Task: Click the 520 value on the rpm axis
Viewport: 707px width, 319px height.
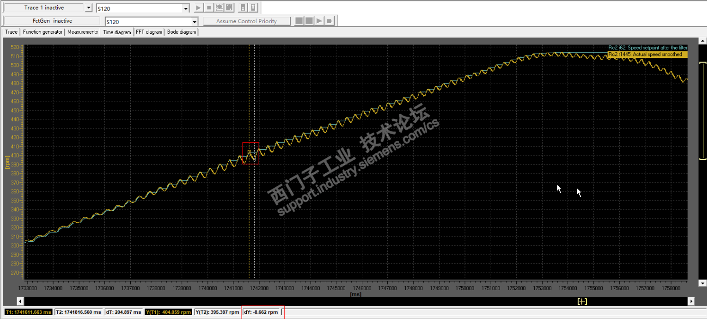Action: 14,47
